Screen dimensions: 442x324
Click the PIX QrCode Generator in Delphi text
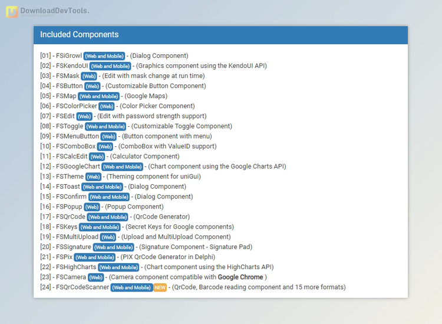coord(168,257)
